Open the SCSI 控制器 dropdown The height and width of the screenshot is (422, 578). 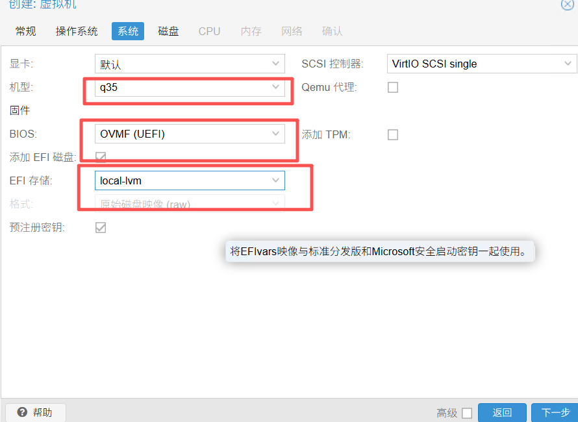tap(568, 64)
